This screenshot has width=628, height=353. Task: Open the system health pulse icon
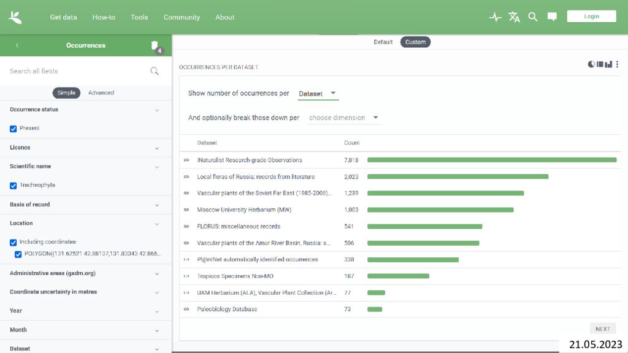[x=495, y=17]
